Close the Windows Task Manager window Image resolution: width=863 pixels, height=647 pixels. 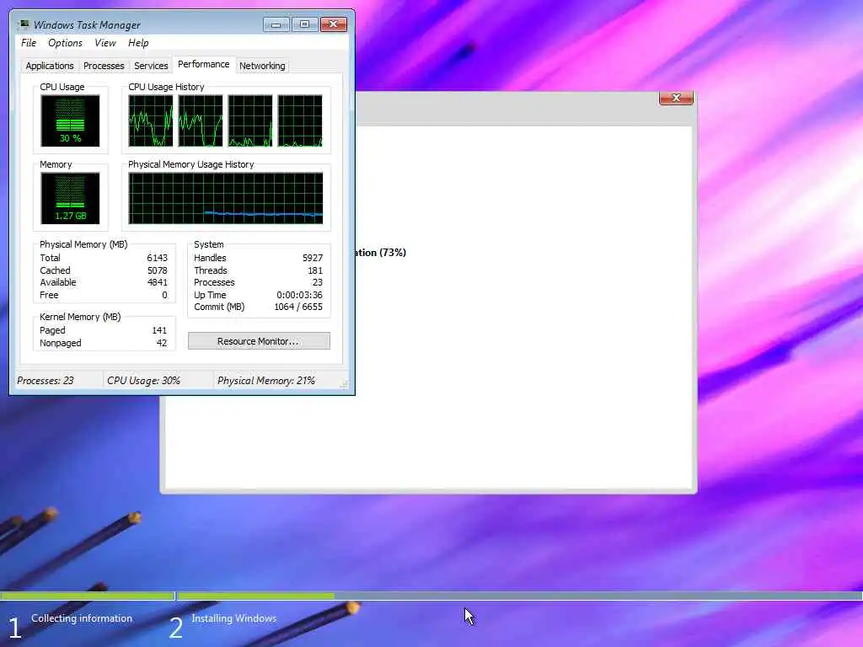pyautogui.click(x=334, y=24)
